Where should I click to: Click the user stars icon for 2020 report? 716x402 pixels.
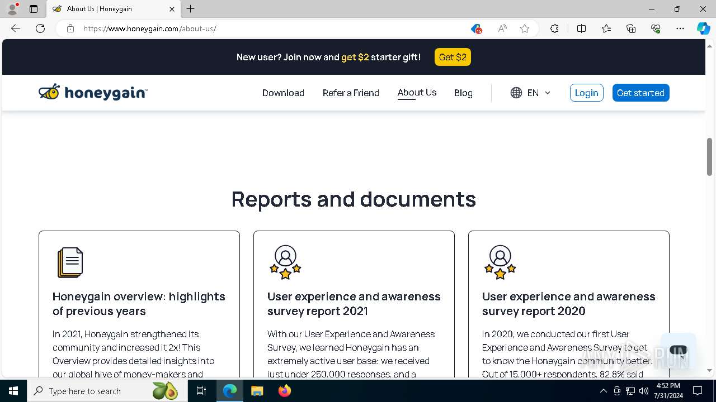(x=500, y=262)
